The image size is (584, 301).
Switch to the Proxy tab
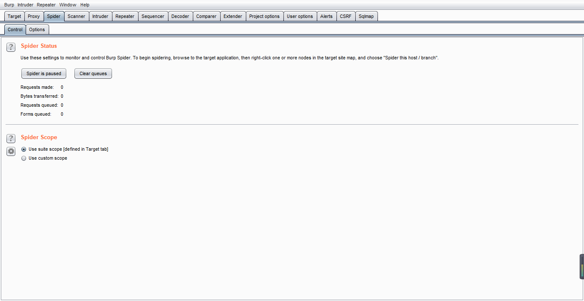pos(34,16)
